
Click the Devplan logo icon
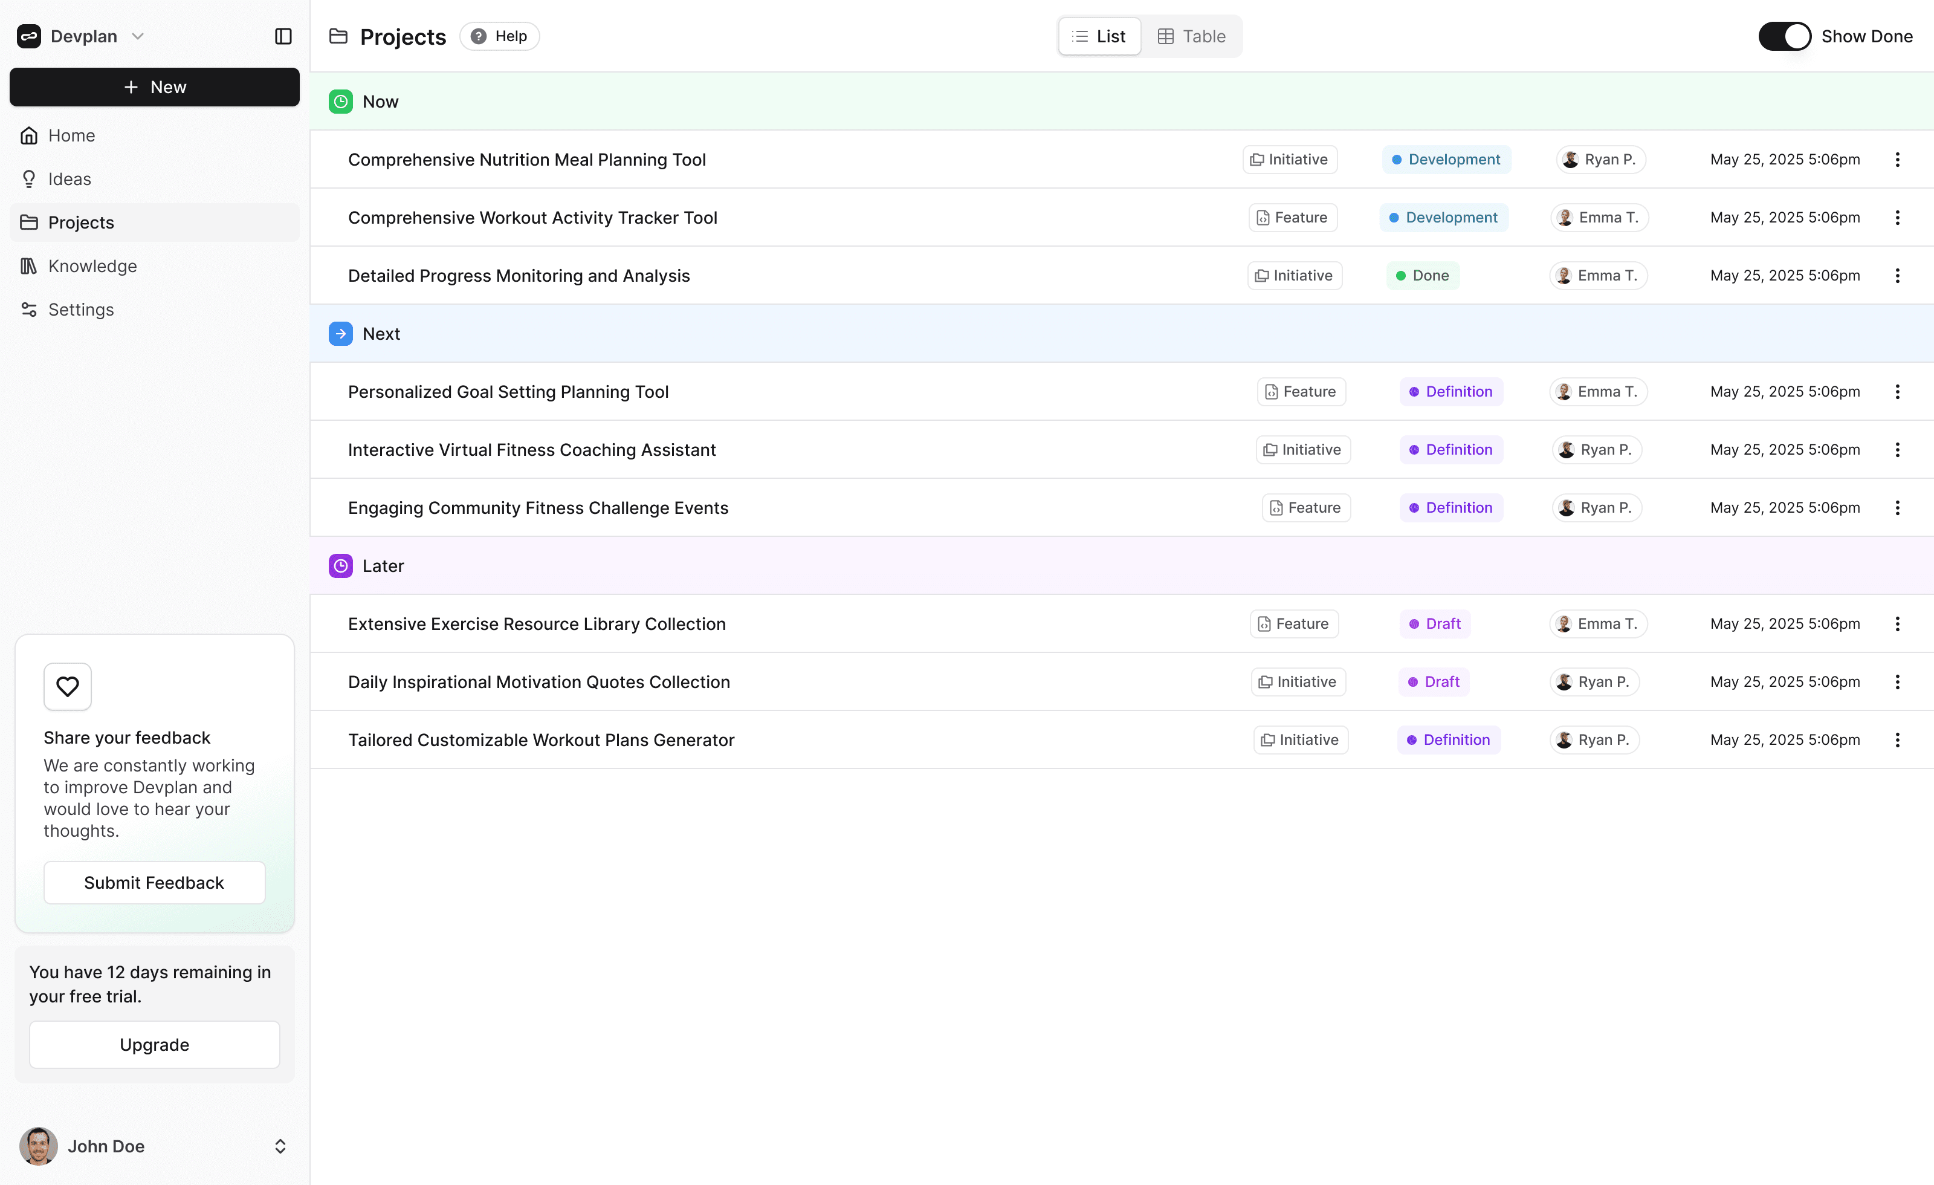[x=29, y=36]
